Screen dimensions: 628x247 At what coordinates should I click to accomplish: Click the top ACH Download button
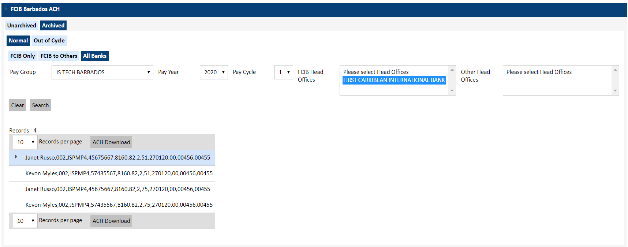pos(111,142)
